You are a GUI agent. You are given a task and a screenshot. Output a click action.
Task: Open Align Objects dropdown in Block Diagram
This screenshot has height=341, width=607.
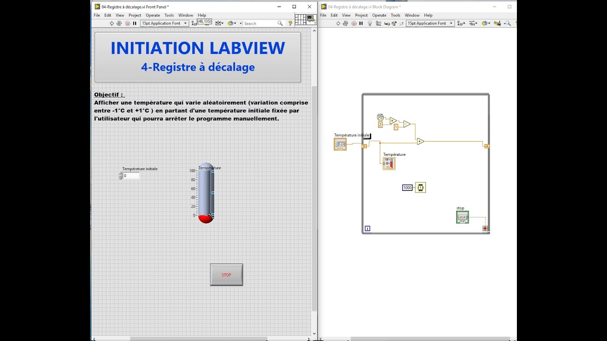[x=461, y=23]
